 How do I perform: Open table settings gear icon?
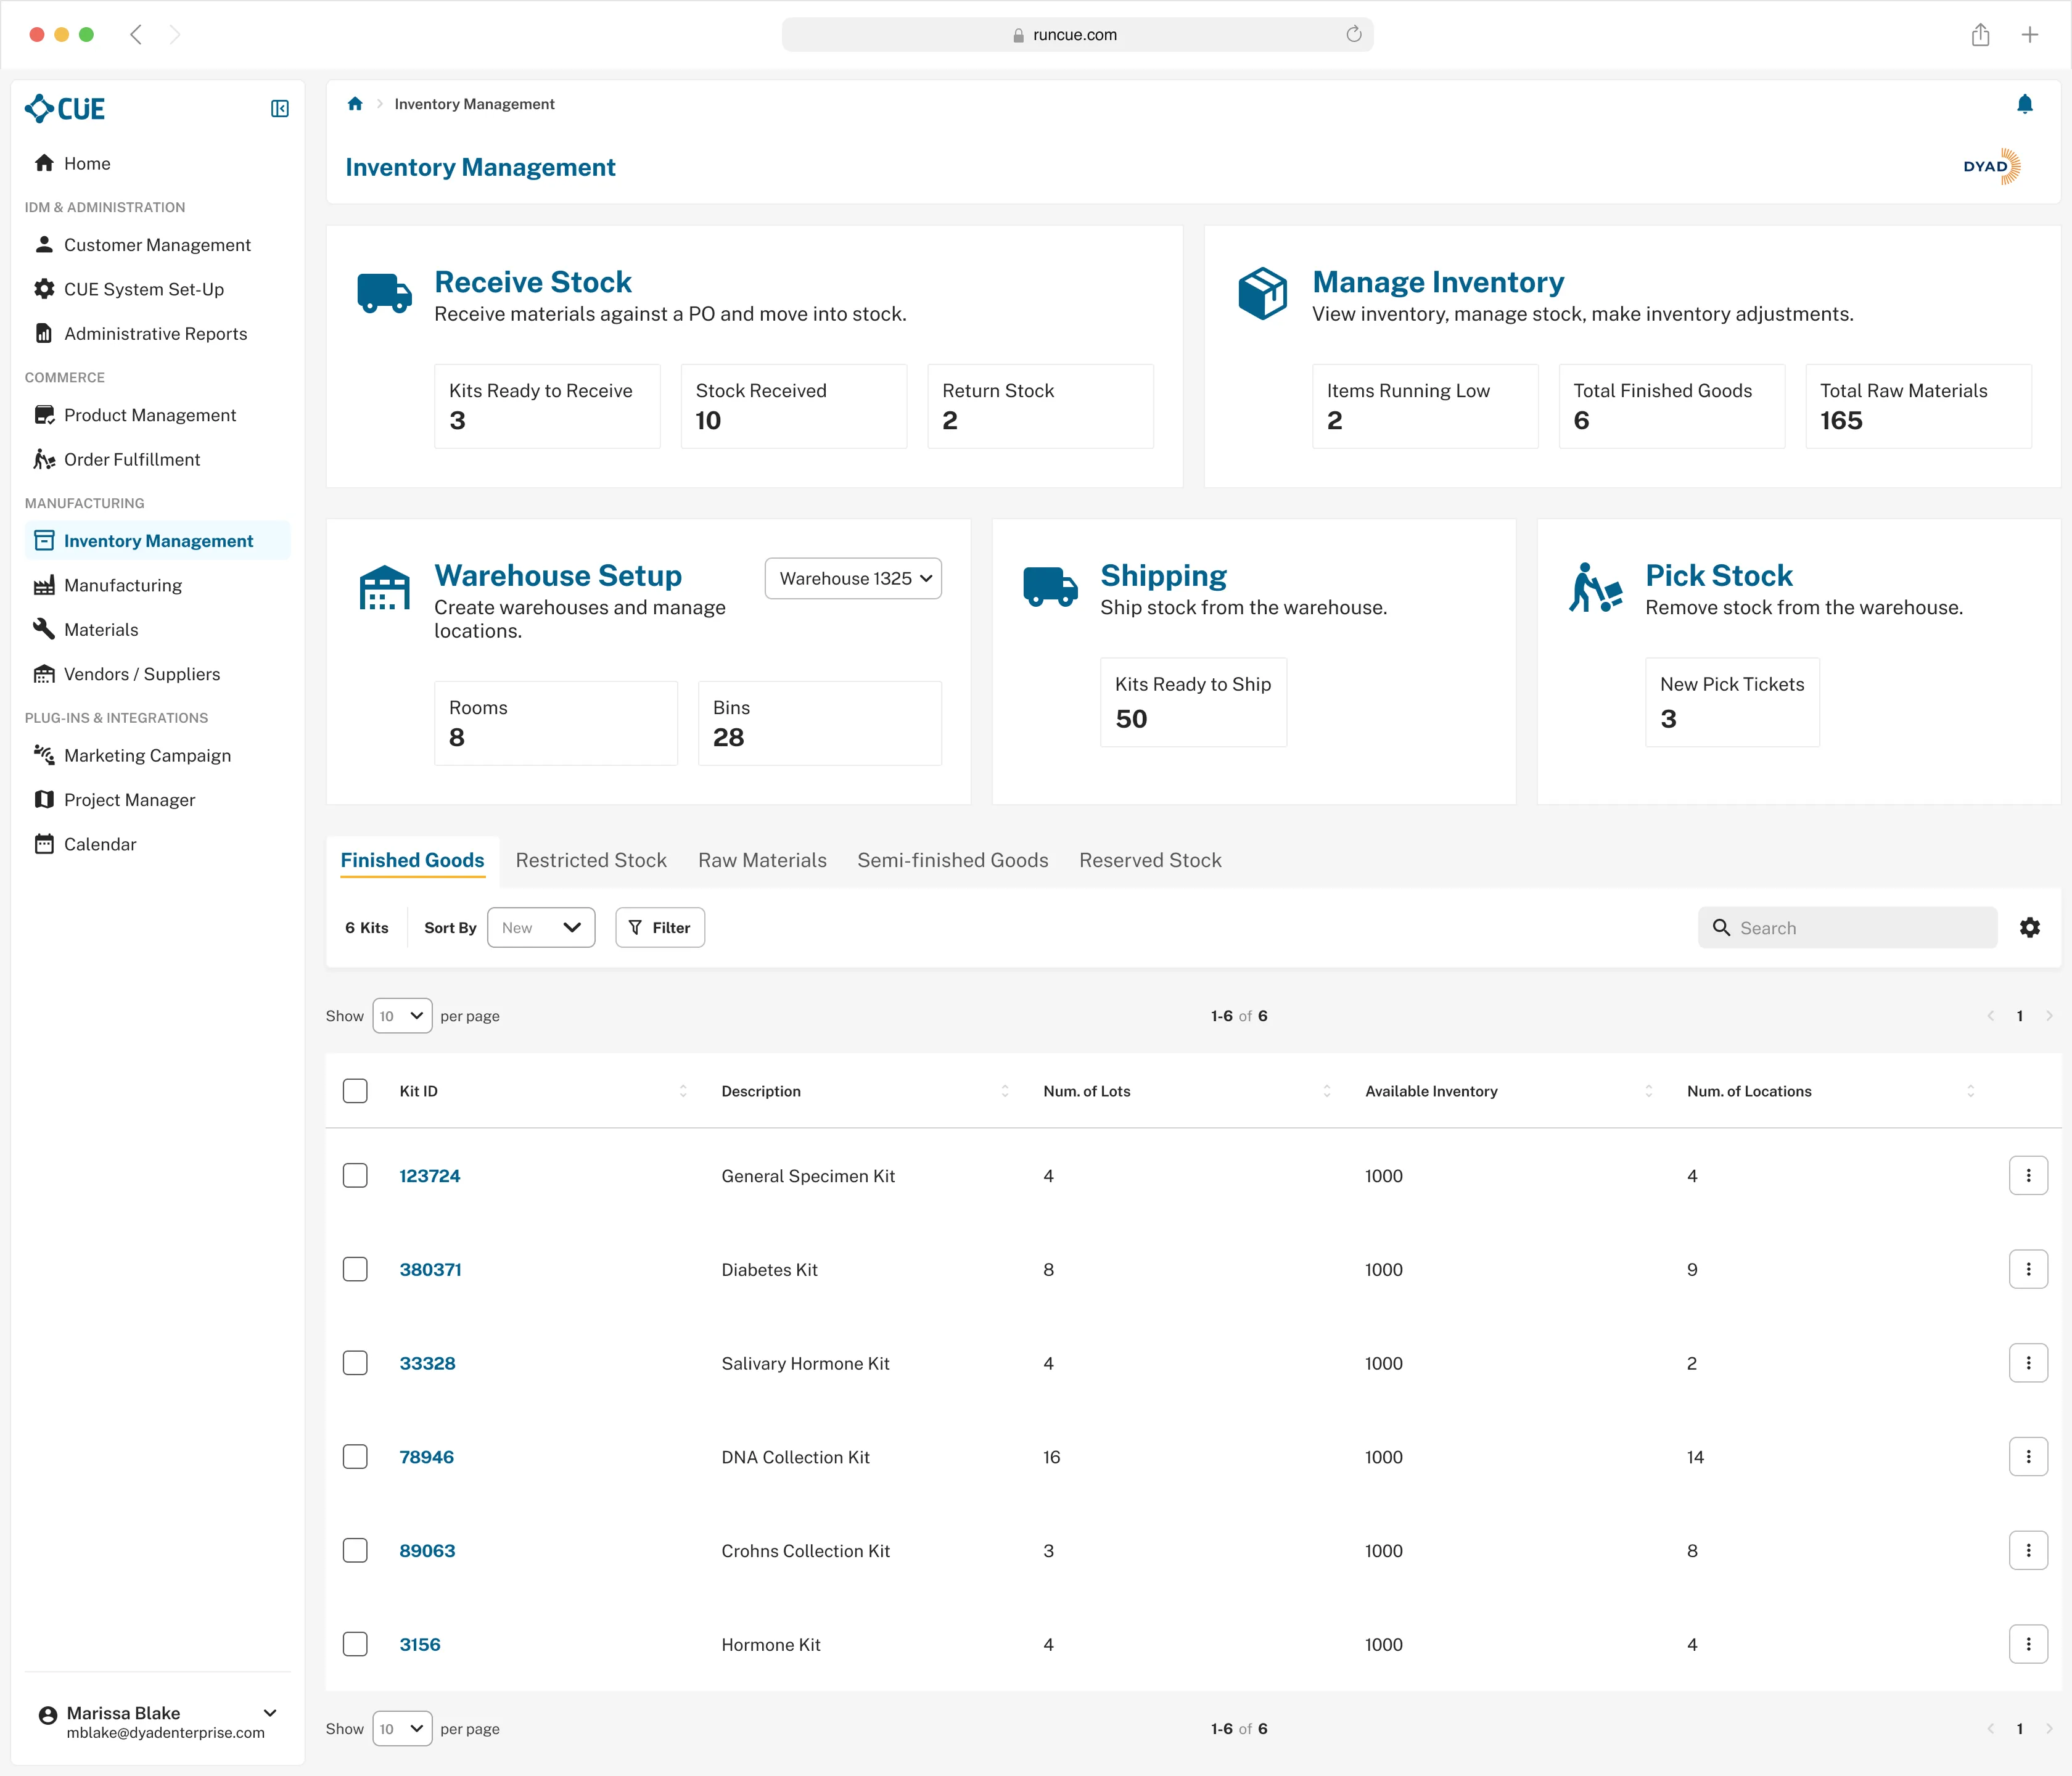click(2030, 927)
